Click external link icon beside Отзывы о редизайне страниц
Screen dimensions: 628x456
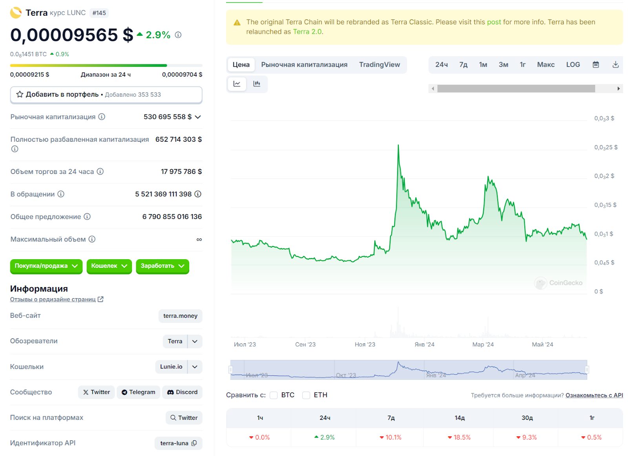click(100, 299)
